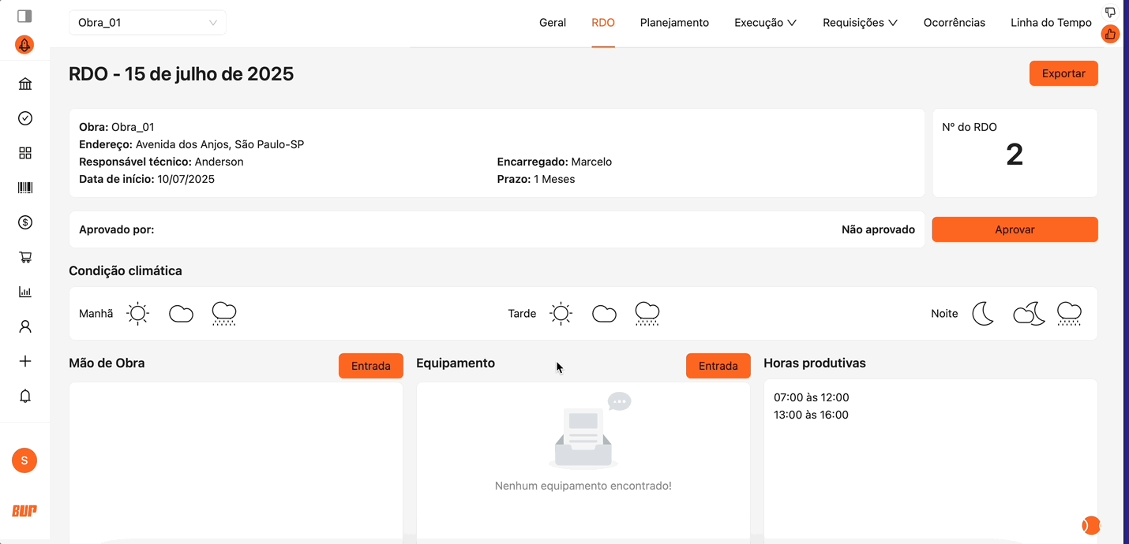1129x544 pixels.
Task: Click Entrada button for Mão de Obra
Action: pyautogui.click(x=370, y=366)
